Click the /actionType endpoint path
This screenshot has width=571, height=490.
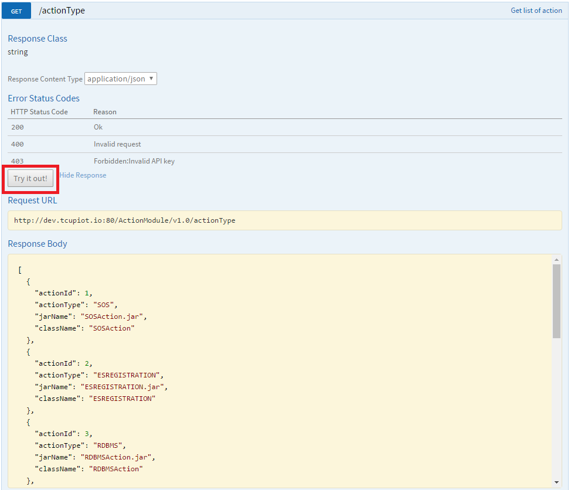click(x=62, y=11)
